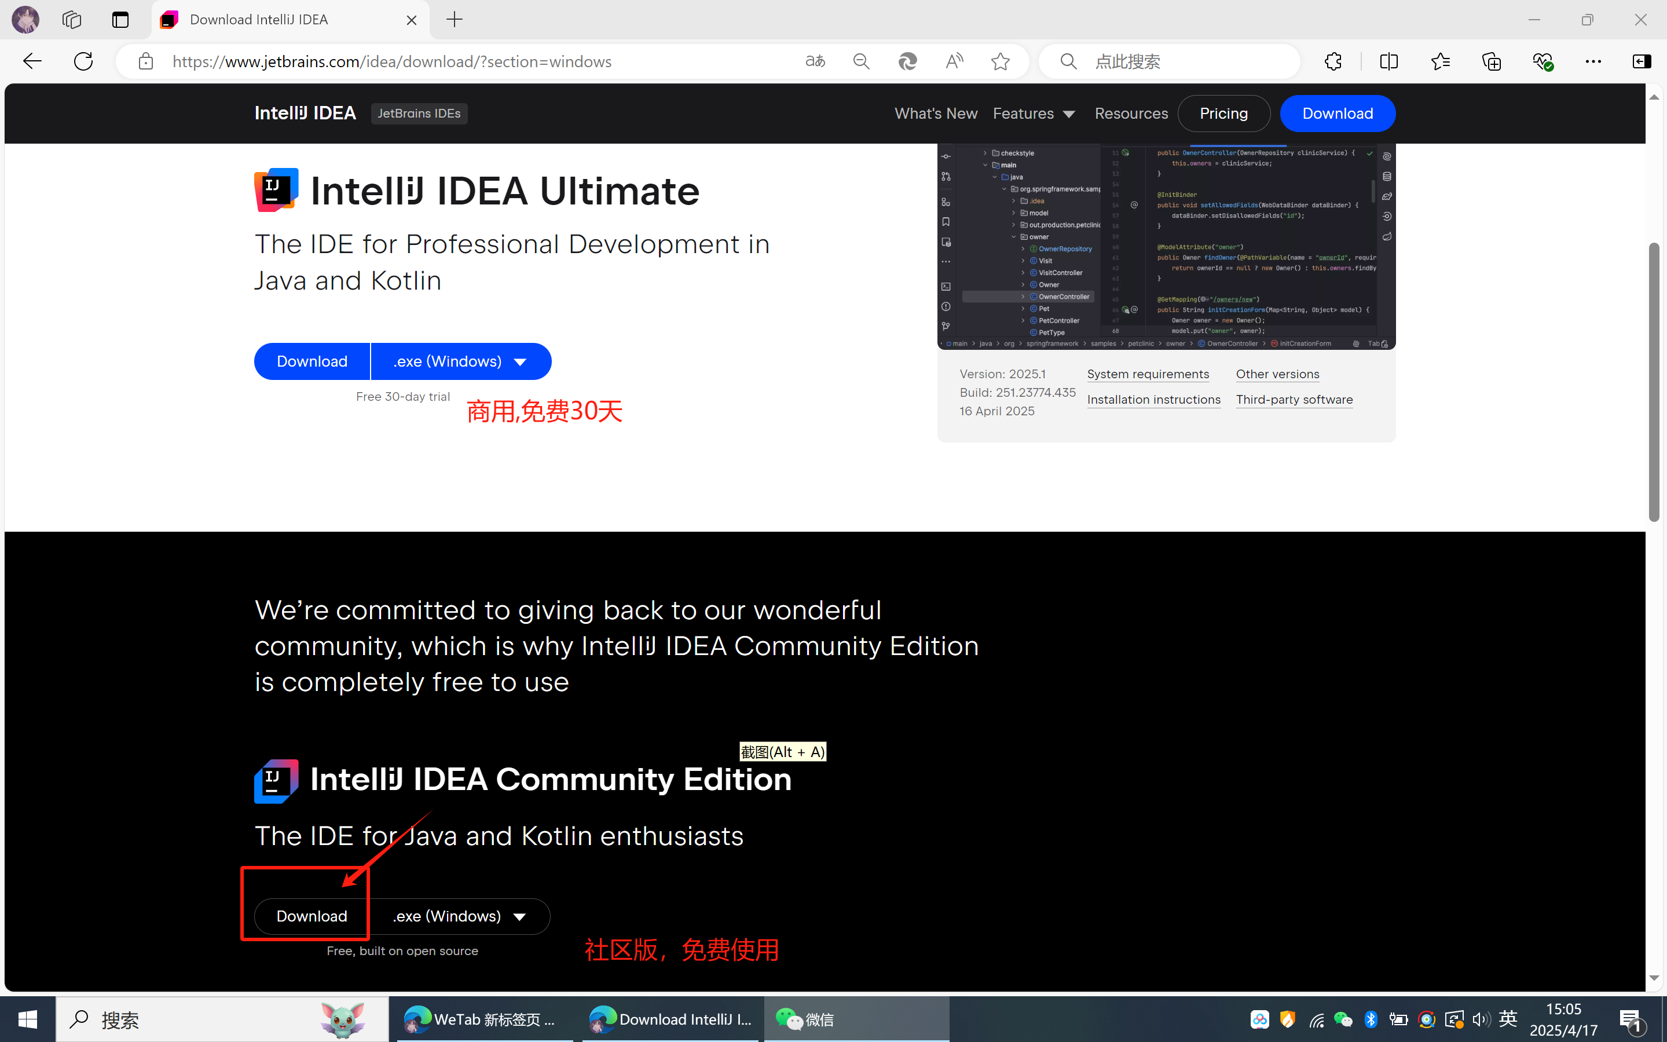1667x1042 pixels.
Task: Toggle the browser sidebar icon
Action: click(x=1642, y=61)
